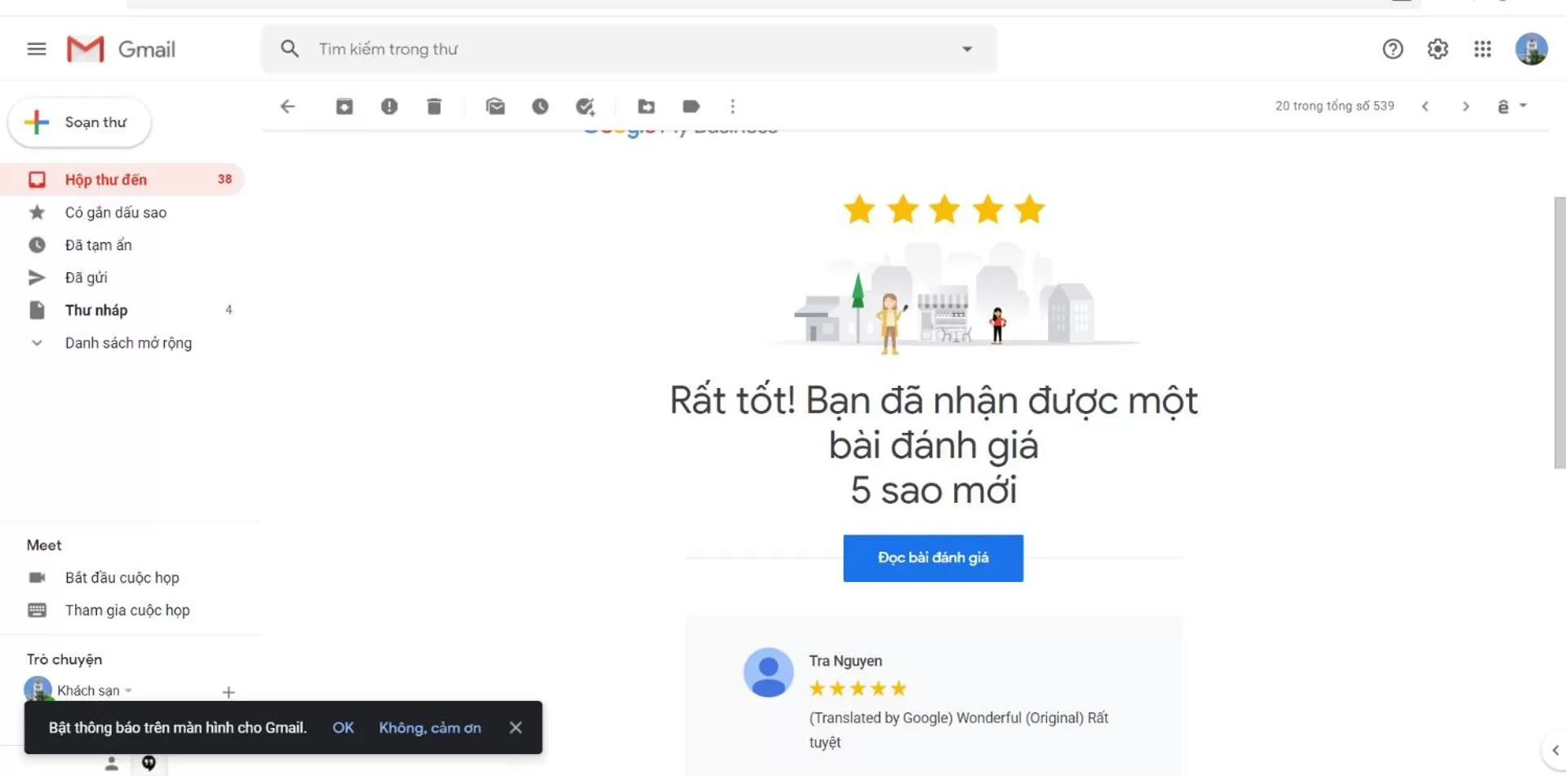Dismiss notification prompt with Không, cảm ơn

pos(430,727)
